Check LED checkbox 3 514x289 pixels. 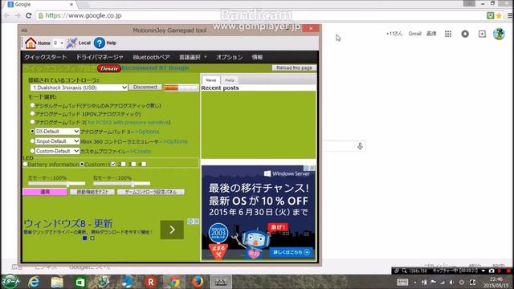[x=133, y=164]
